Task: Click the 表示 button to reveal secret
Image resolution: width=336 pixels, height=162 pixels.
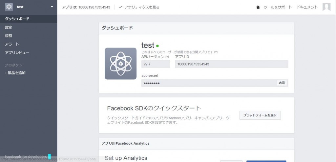Action: [x=282, y=83]
